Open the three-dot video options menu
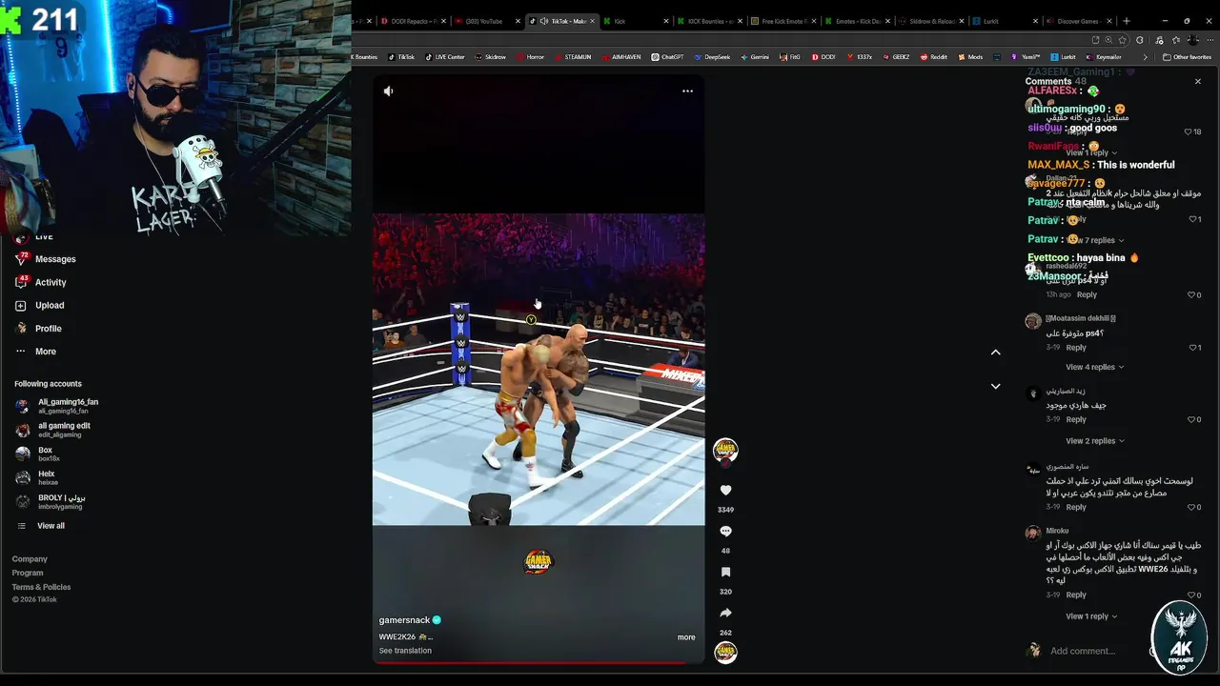The height and width of the screenshot is (686, 1220). point(687,91)
